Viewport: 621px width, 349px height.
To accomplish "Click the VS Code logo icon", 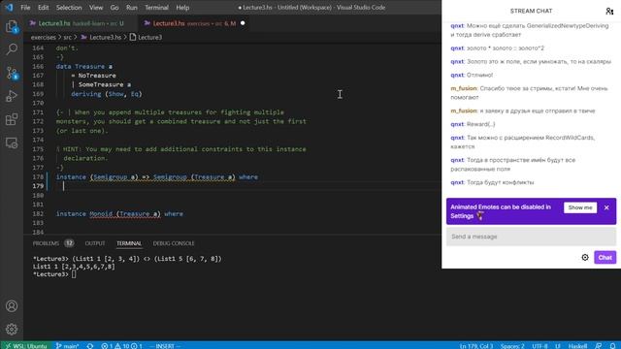I will click(x=9, y=7).
